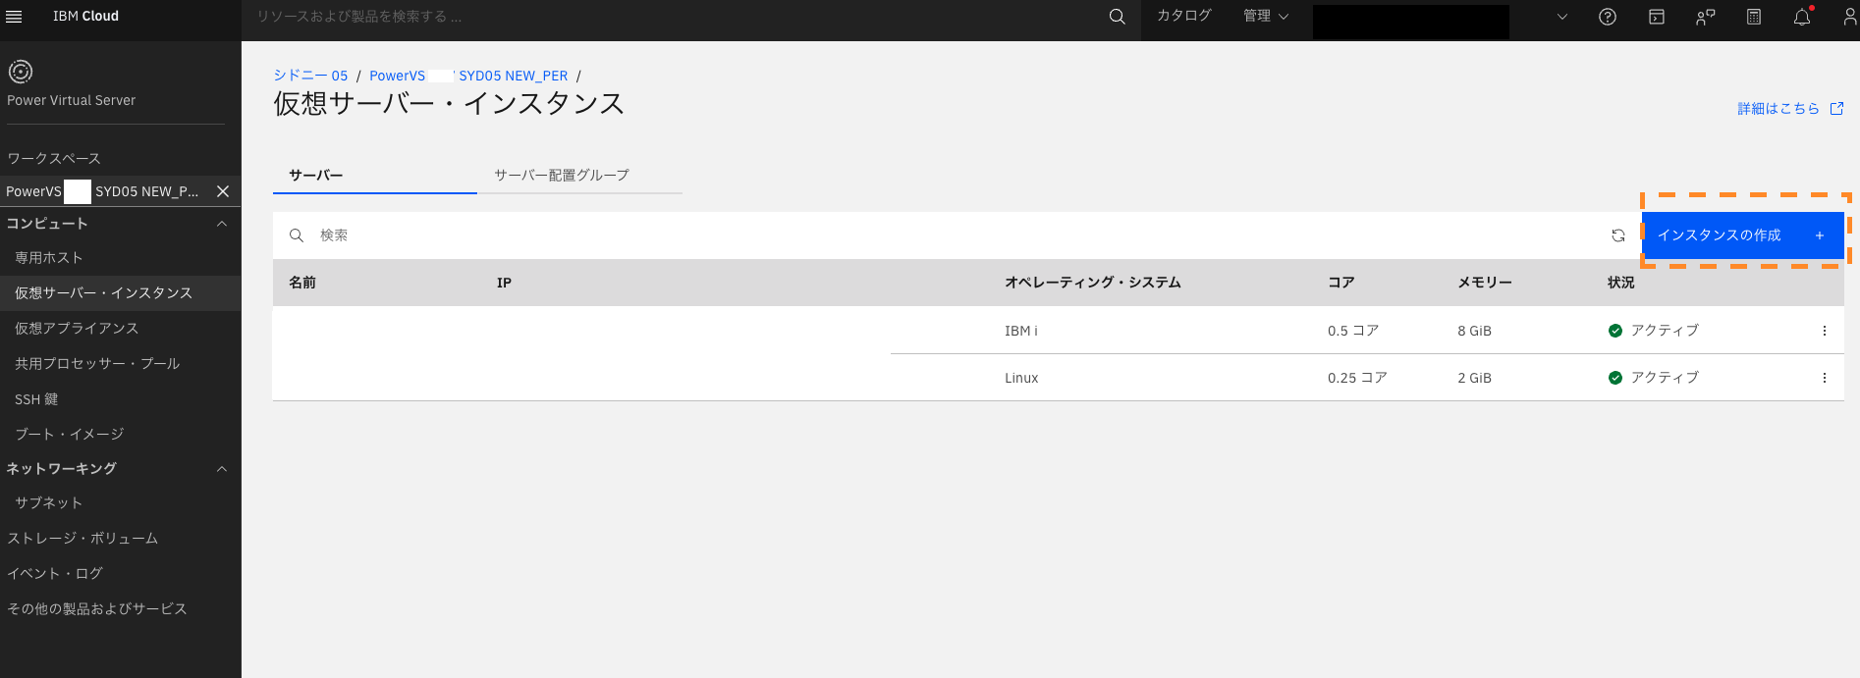Click the IBM i operating system cell
Image resolution: width=1860 pixels, height=678 pixels.
(x=1021, y=331)
